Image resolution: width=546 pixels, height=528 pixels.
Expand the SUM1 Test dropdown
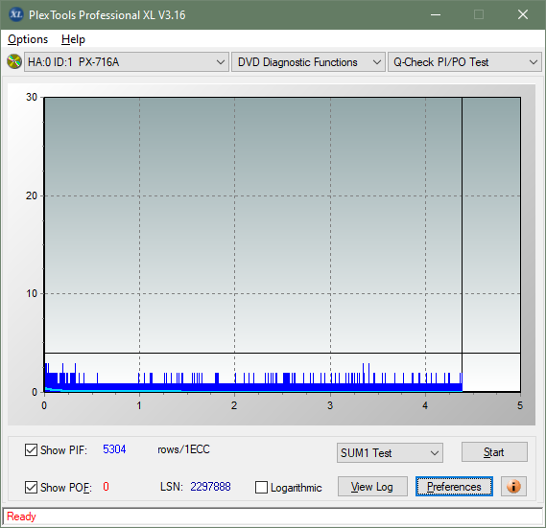pos(390,453)
